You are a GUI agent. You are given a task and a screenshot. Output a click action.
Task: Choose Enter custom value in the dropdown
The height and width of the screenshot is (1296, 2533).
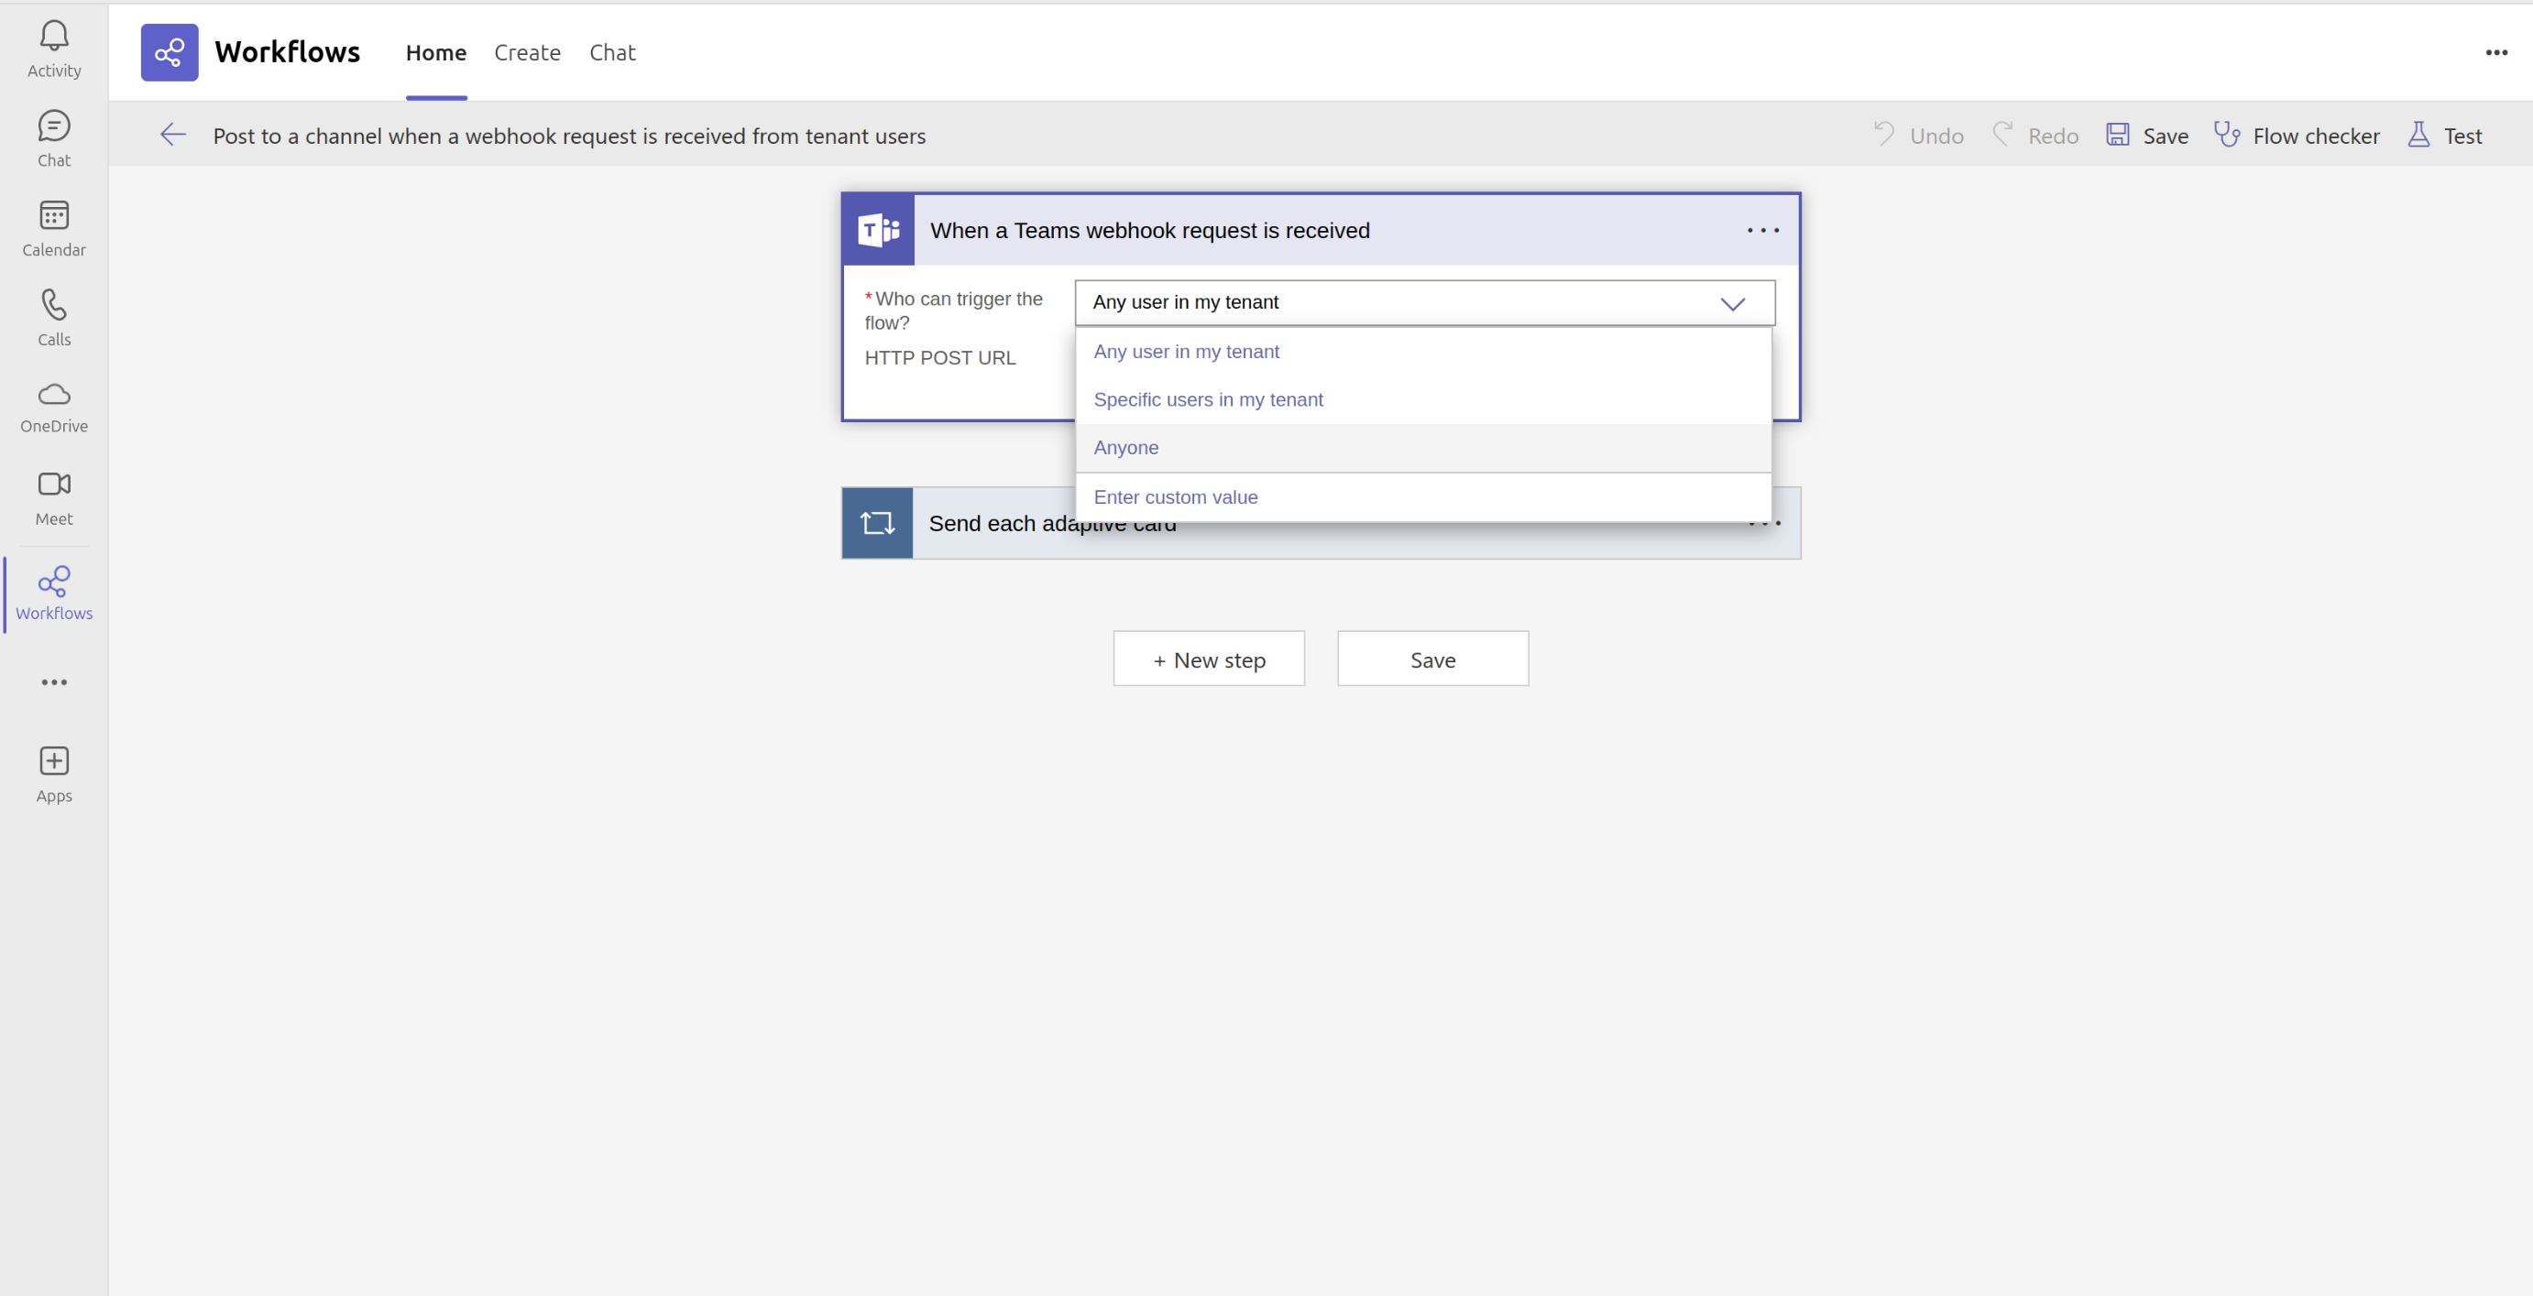coord(1175,496)
